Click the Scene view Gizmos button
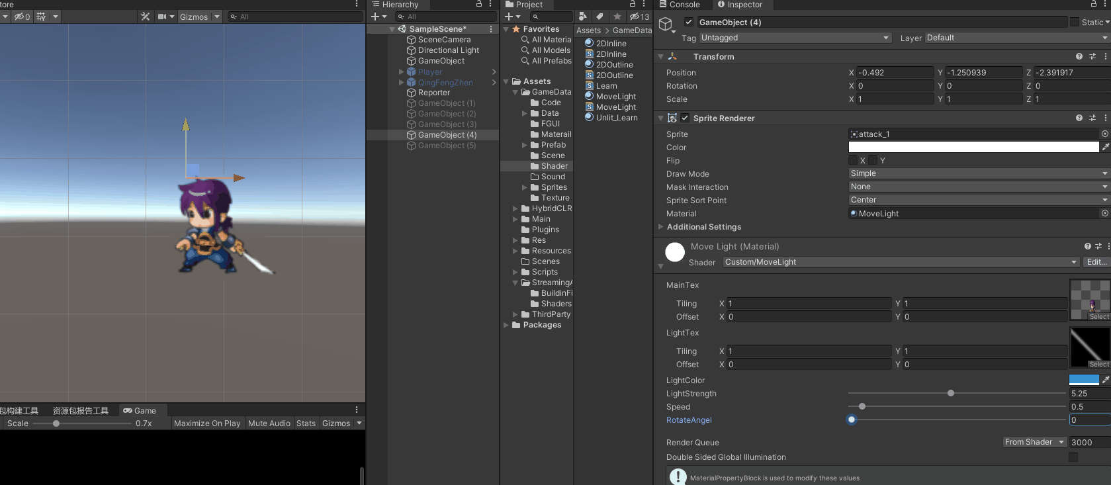Image resolution: width=1111 pixels, height=485 pixels. (194, 17)
